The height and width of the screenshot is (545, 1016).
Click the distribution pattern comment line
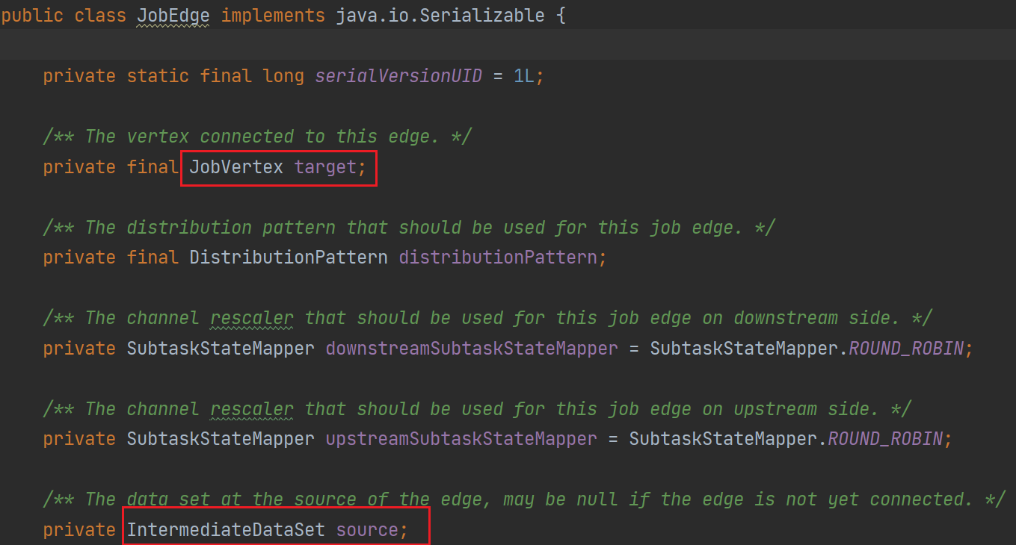(409, 227)
